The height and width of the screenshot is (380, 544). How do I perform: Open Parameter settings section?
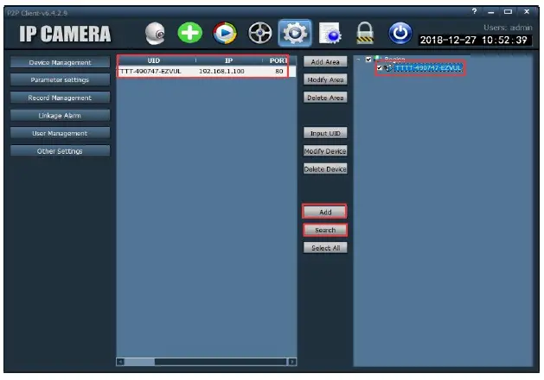coord(60,80)
